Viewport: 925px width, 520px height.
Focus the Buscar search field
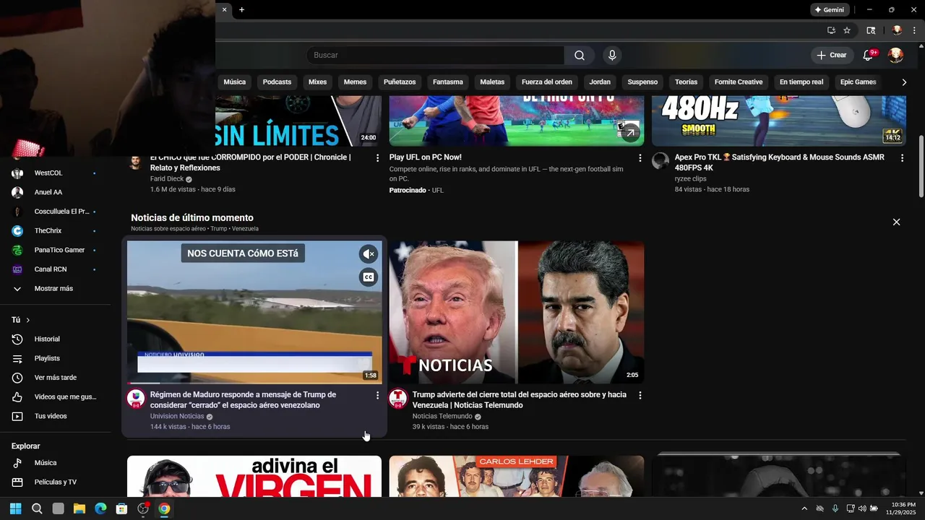pyautogui.click(x=435, y=56)
